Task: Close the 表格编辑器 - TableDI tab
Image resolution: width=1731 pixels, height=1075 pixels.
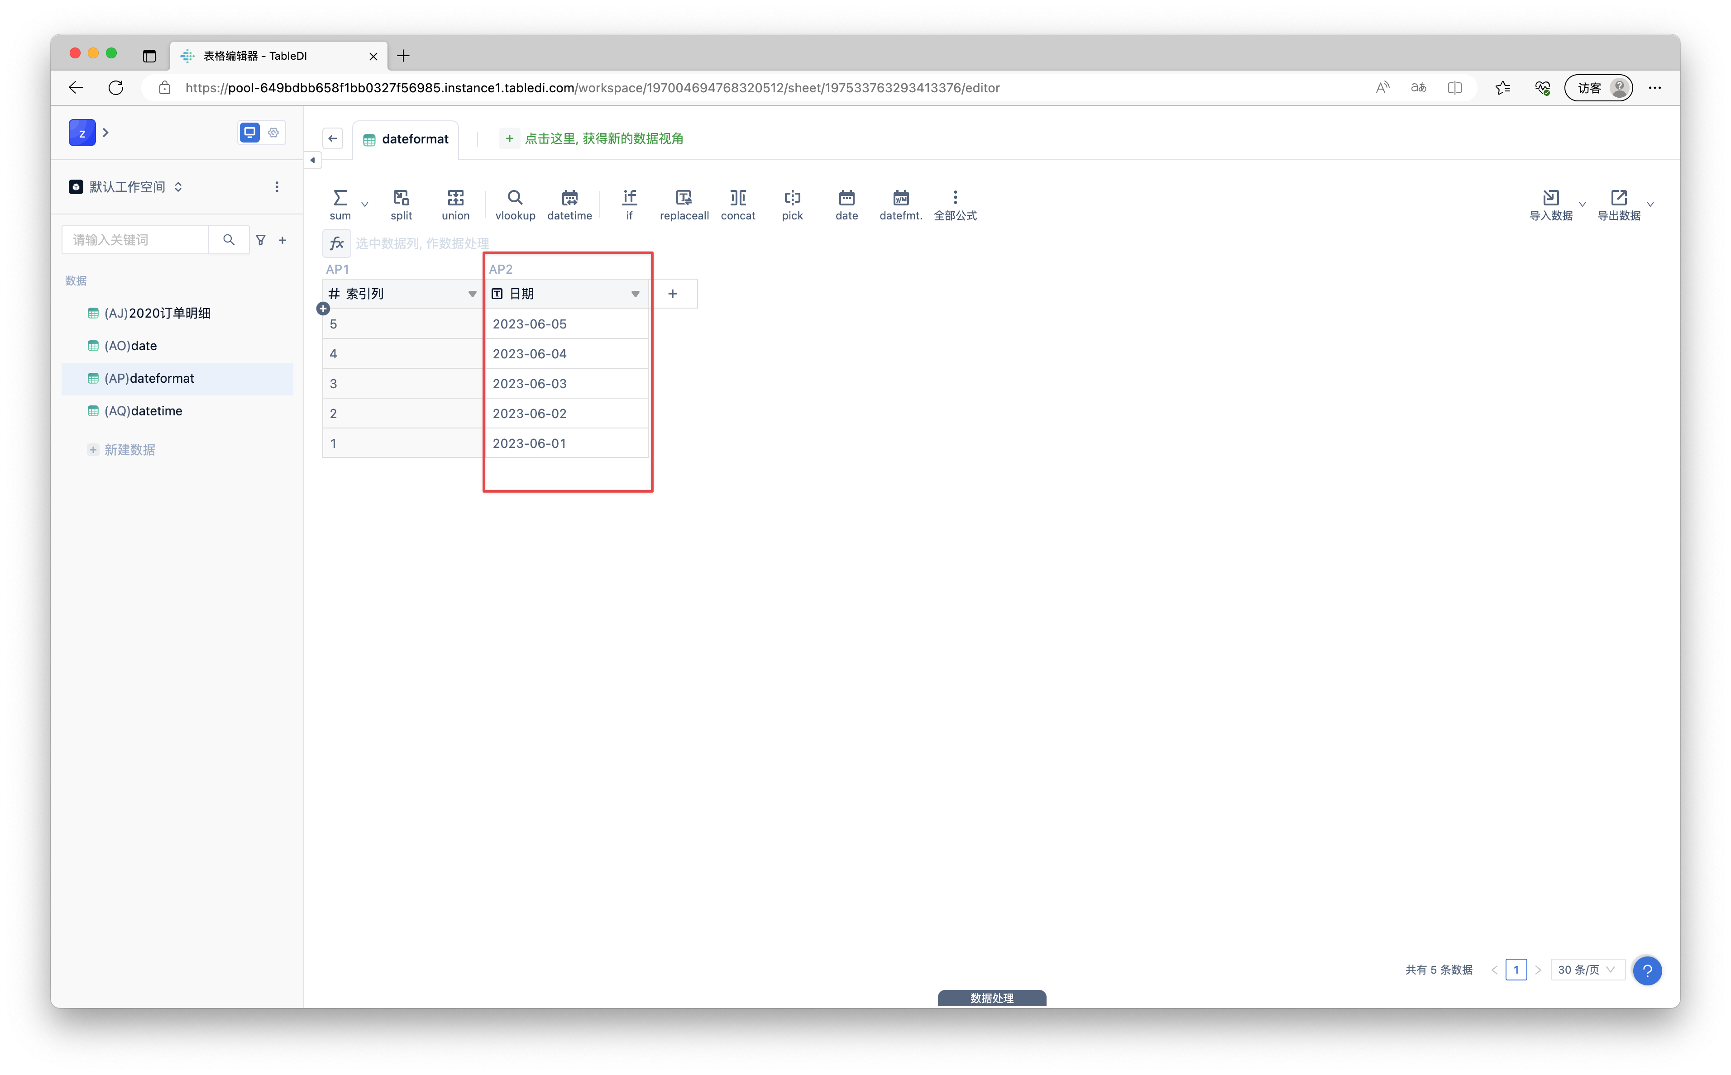Action: coord(373,56)
